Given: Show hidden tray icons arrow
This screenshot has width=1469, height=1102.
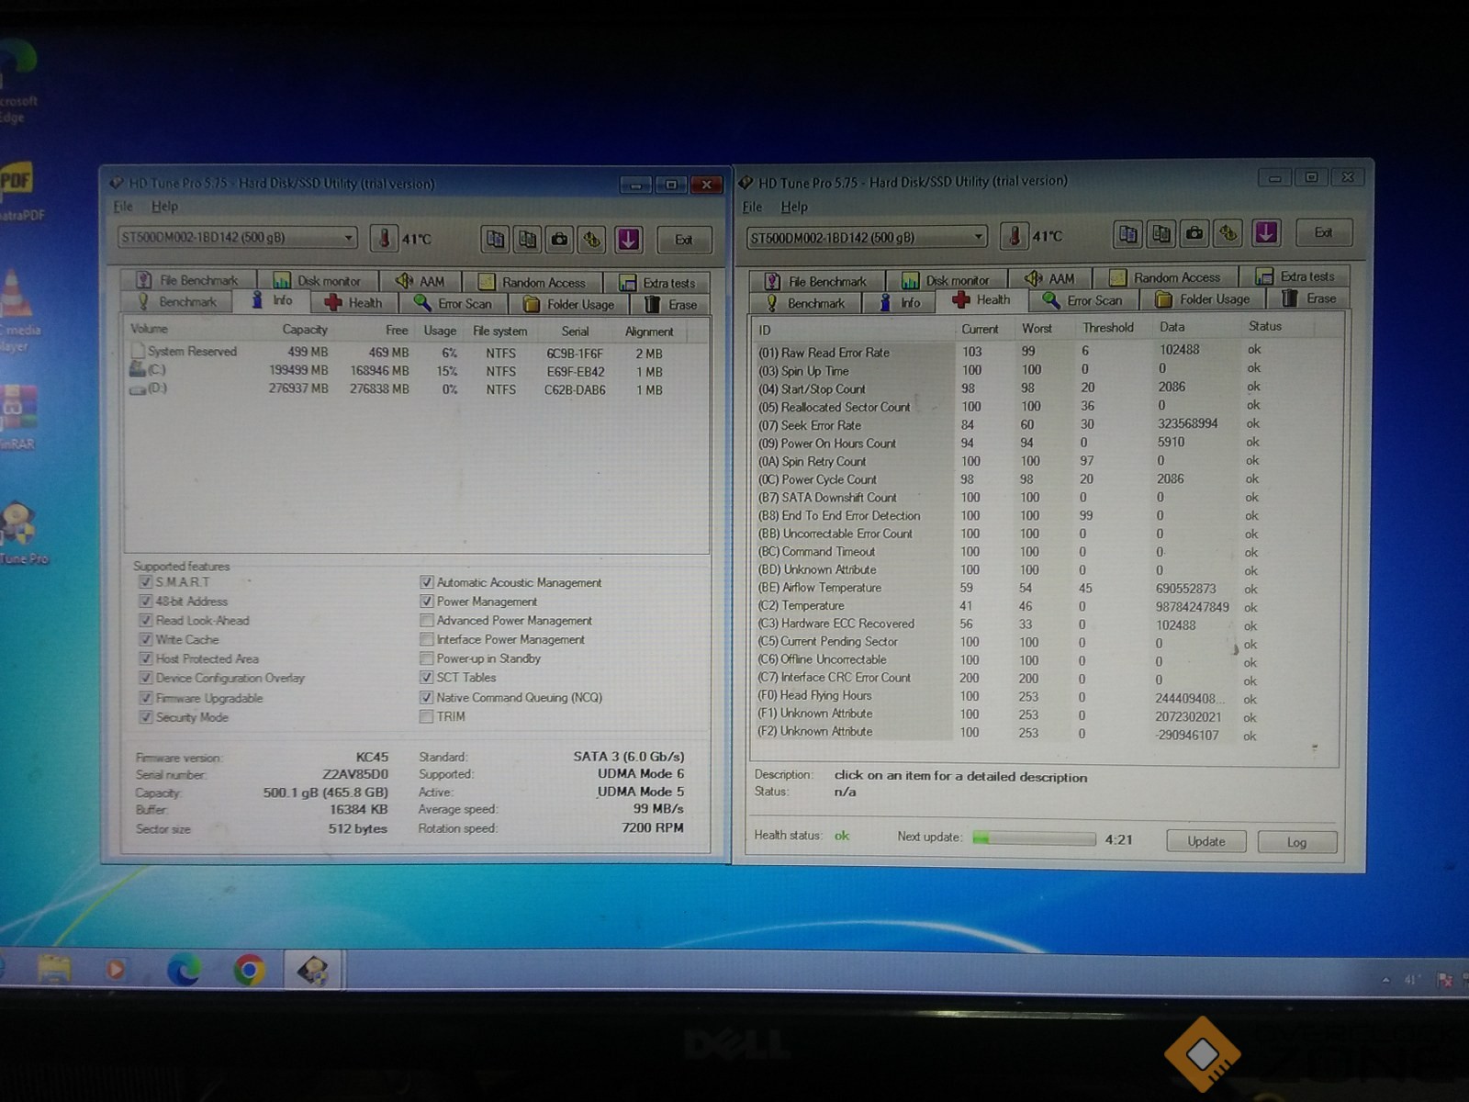Looking at the screenshot, I should pyautogui.click(x=1385, y=980).
